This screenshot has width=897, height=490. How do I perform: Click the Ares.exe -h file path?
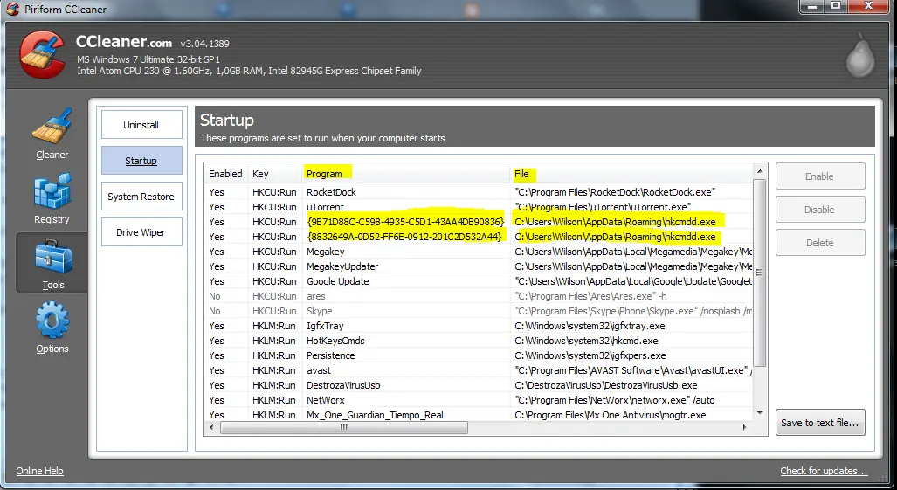click(x=591, y=296)
